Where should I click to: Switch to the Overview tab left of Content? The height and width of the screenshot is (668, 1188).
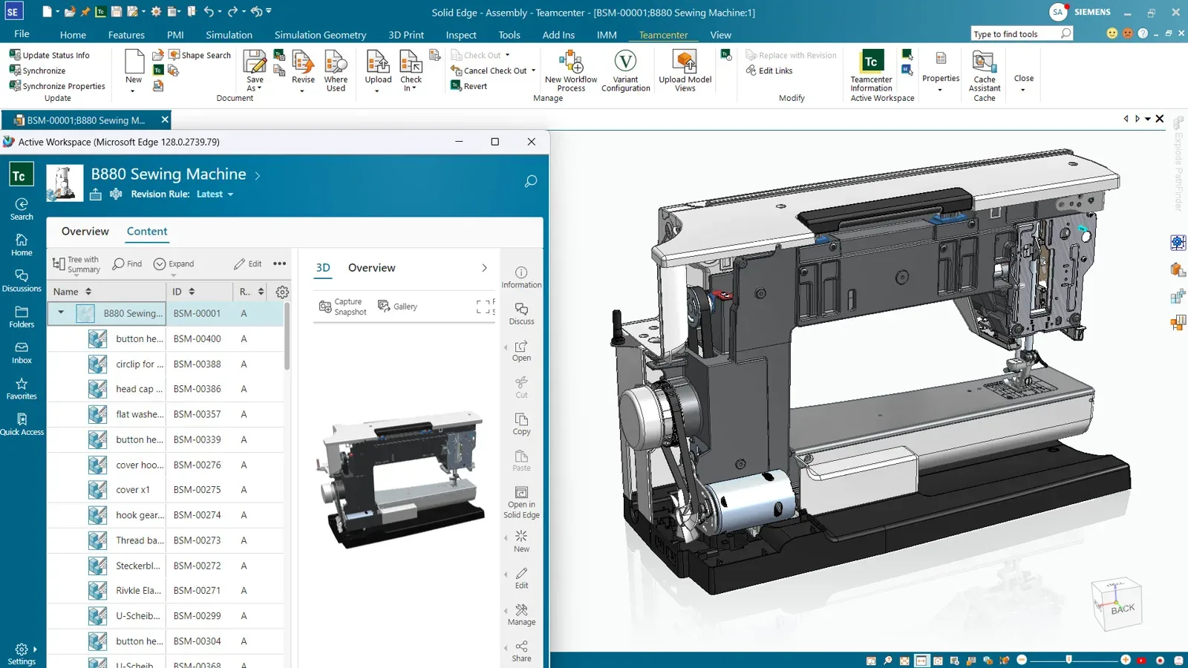[85, 232]
